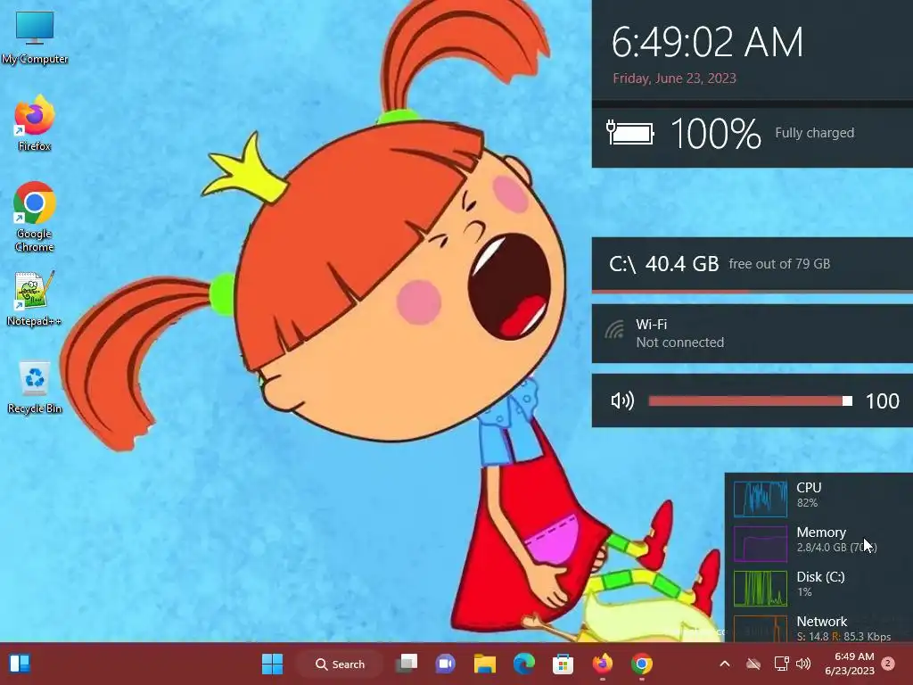Click the volume value 100
The image size is (913, 685).
882,401
